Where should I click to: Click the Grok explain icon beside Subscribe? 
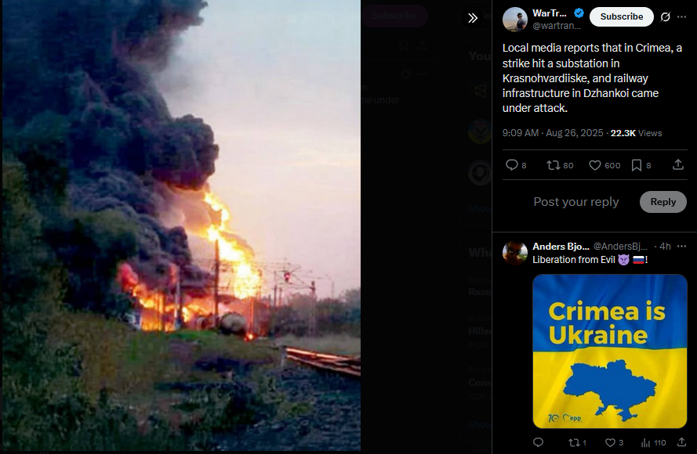pyautogui.click(x=665, y=17)
